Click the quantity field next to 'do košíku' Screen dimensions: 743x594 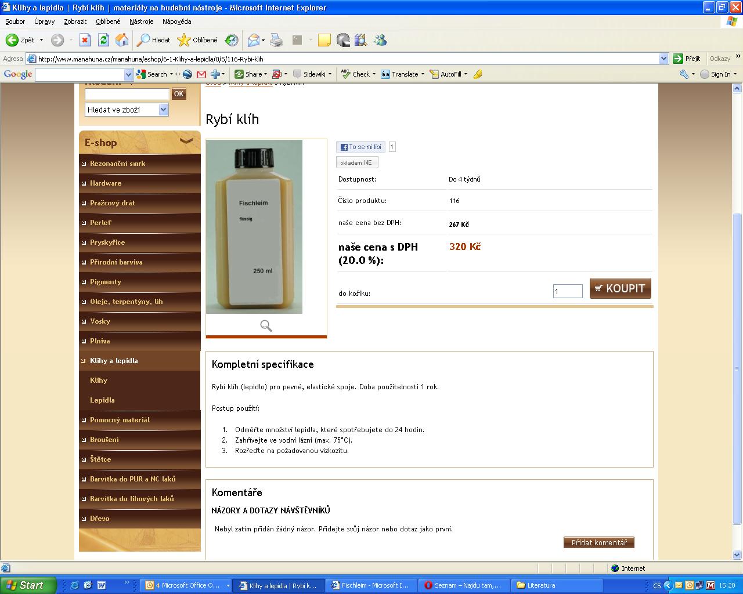click(567, 292)
